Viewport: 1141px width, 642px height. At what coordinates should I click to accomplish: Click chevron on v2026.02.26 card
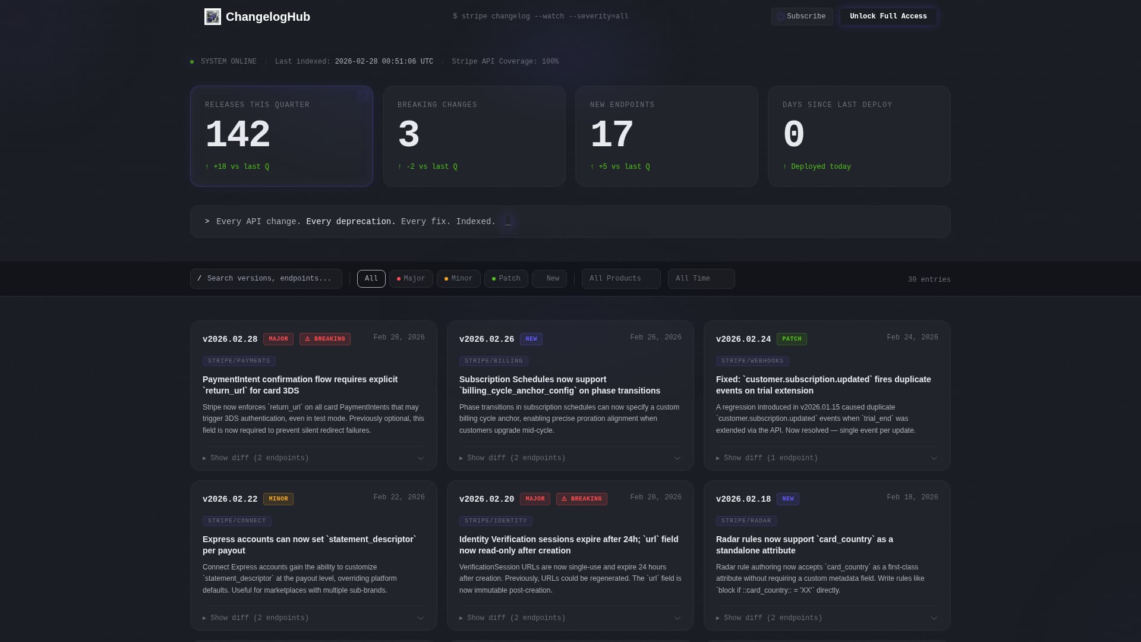coord(677,458)
